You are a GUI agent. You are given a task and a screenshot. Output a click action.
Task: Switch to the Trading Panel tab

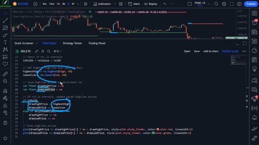tap(97, 43)
